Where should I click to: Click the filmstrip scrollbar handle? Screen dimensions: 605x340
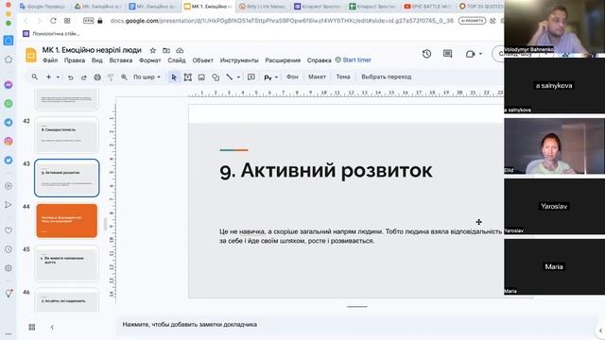[x=105, y=224]
